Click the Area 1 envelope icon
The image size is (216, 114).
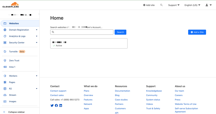[x=5, y=67]
